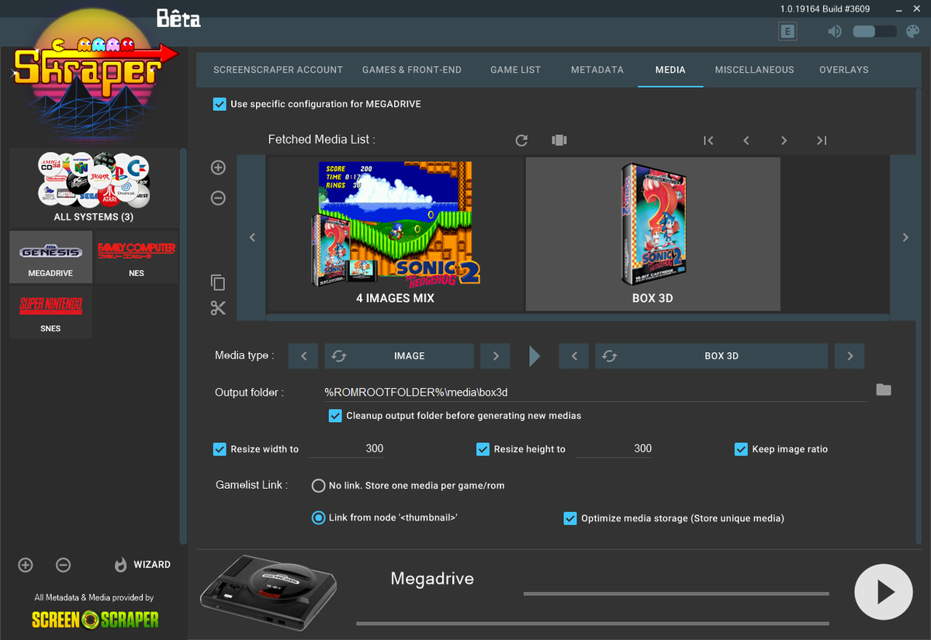Click the Megadrive console image

(268, 591)
